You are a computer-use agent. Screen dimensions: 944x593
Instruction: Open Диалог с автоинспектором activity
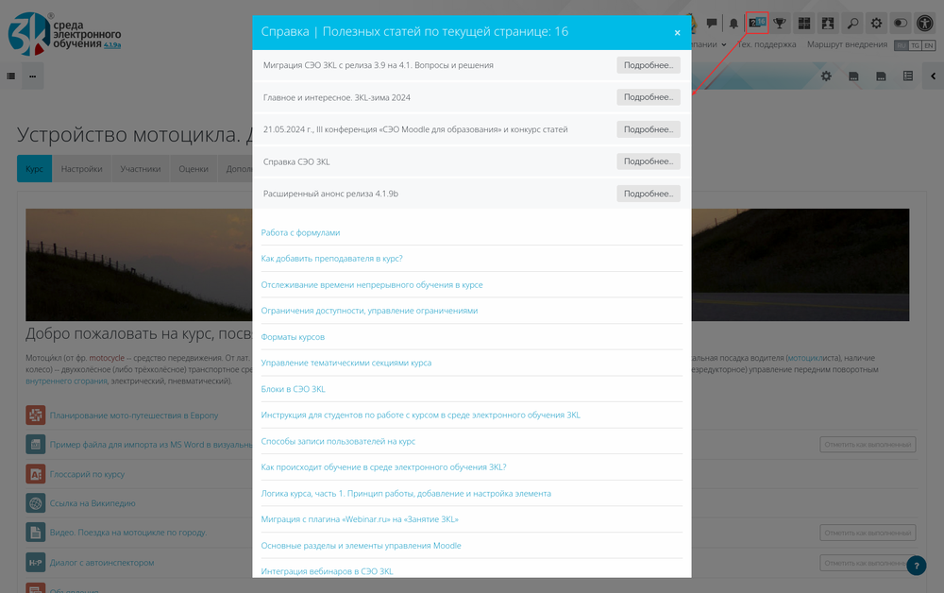102,563
